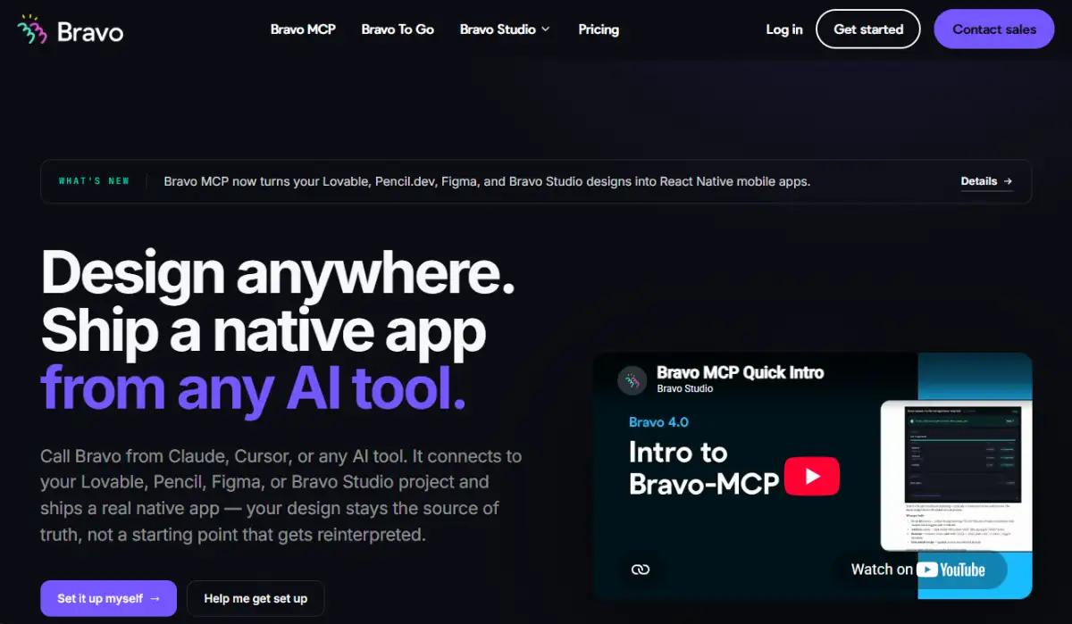Click the Set it up myself button

[108, 598]
